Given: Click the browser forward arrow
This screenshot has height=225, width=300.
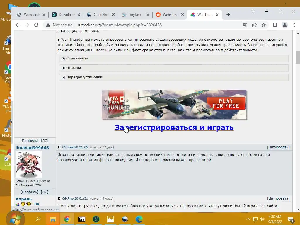Looking at the screenshot, I should pos(27,25).
